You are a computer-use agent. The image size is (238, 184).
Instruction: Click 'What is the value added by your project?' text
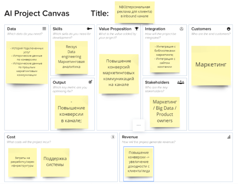pos(118,36)
